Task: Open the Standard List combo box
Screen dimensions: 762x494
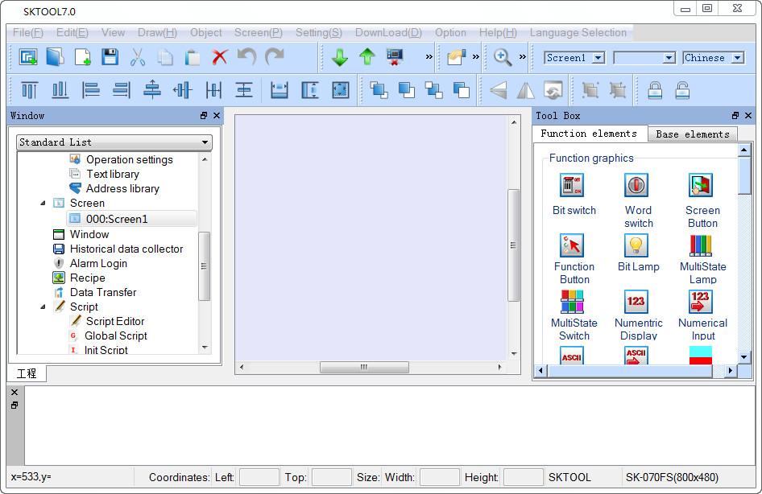Action: click(x=113, y=141)
